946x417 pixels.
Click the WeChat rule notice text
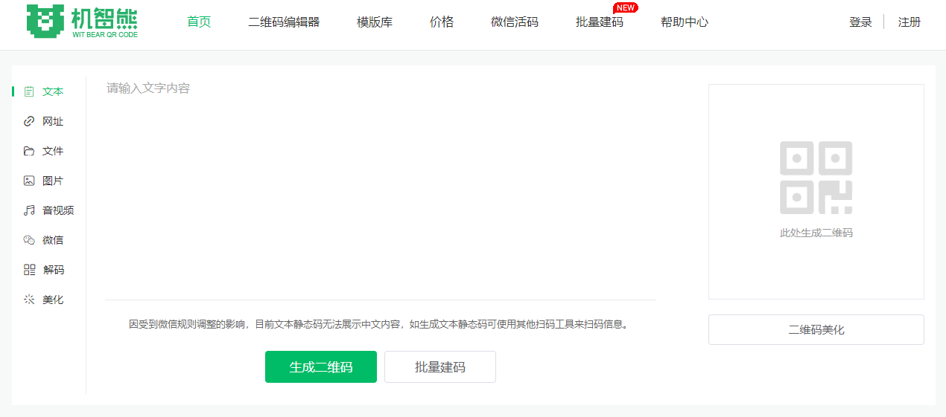coord(380,324)
